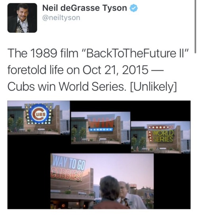Open the Cubs logo movie still
This screenshot has width=198, height=215.
click(x=39, y=118)
